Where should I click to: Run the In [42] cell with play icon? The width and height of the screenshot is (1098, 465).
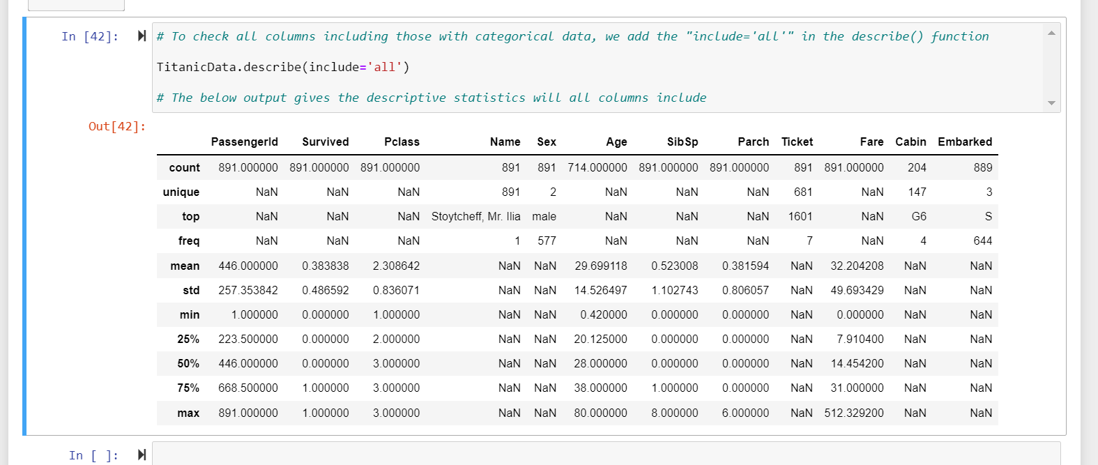click(142, 36)
